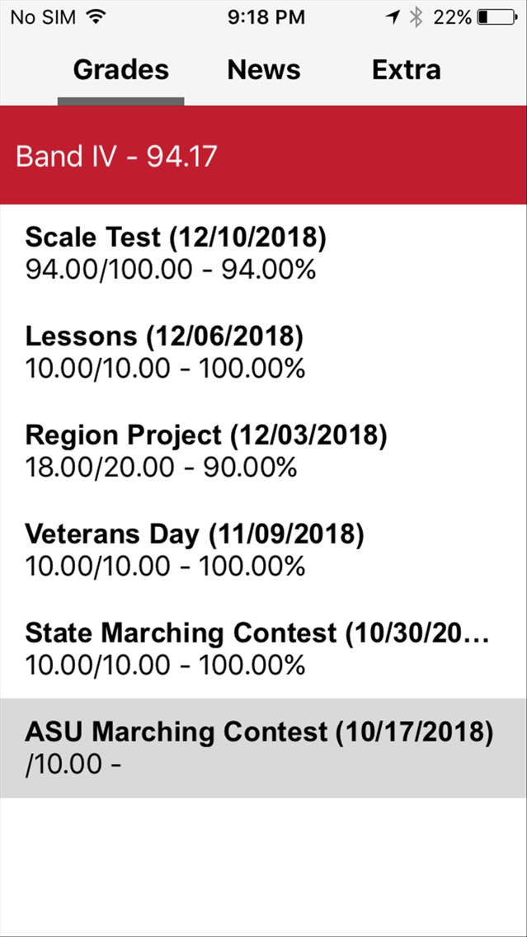This screenshot has height=937, width=527.
Task: Tap the No SIM carrier label
Action: [44, 17]
